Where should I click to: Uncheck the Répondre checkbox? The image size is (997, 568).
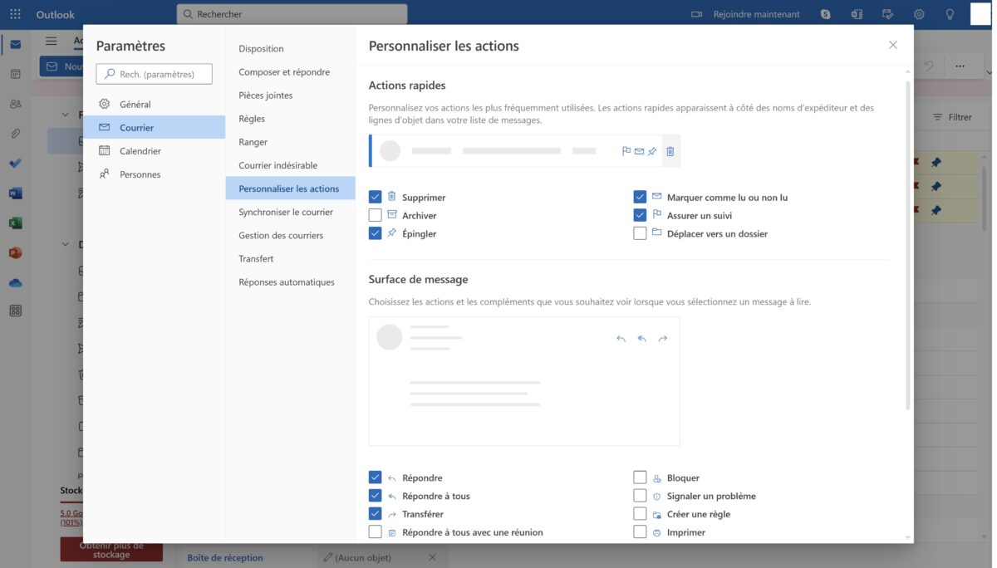375,477
